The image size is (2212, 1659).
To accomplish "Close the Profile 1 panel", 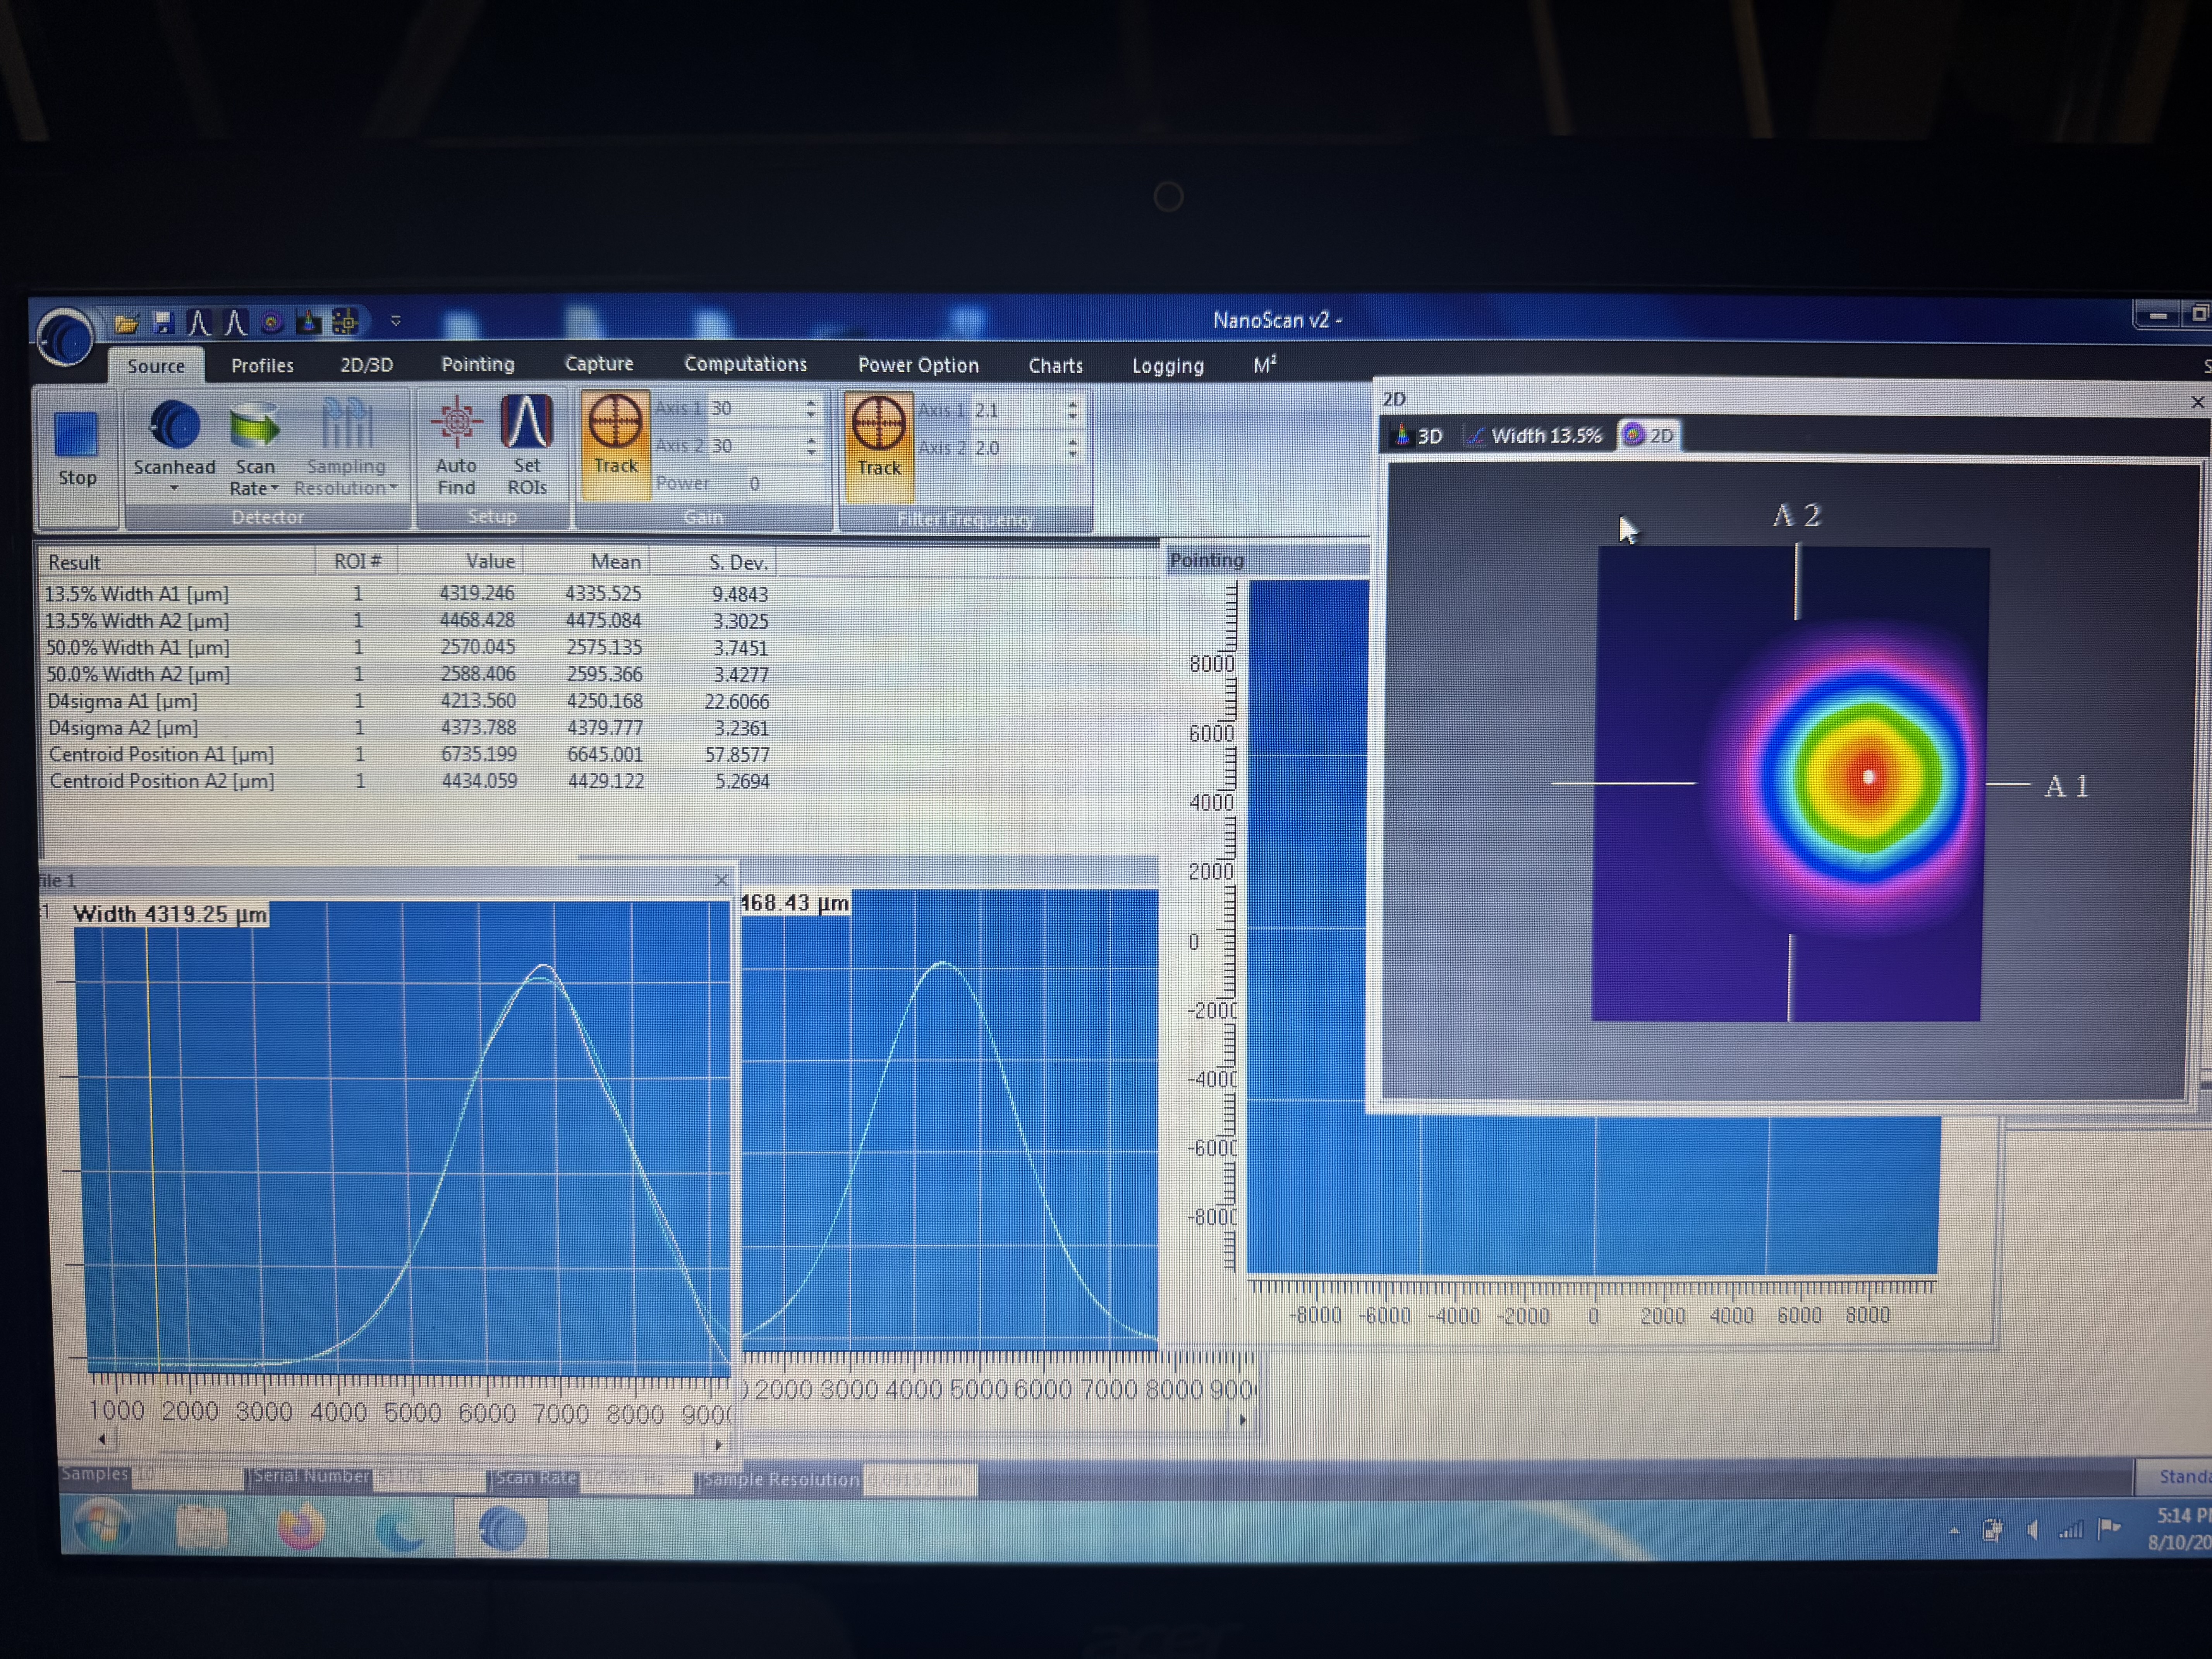I will coord(721,880).
